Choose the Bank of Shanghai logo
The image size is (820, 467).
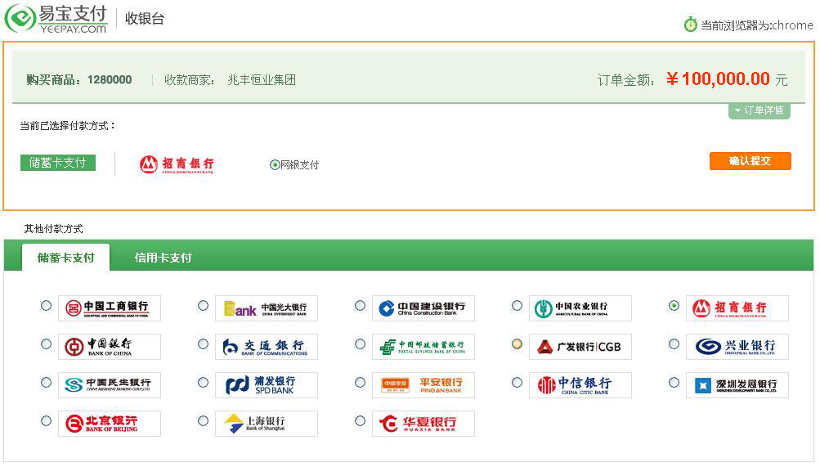(x=267, y=424)
